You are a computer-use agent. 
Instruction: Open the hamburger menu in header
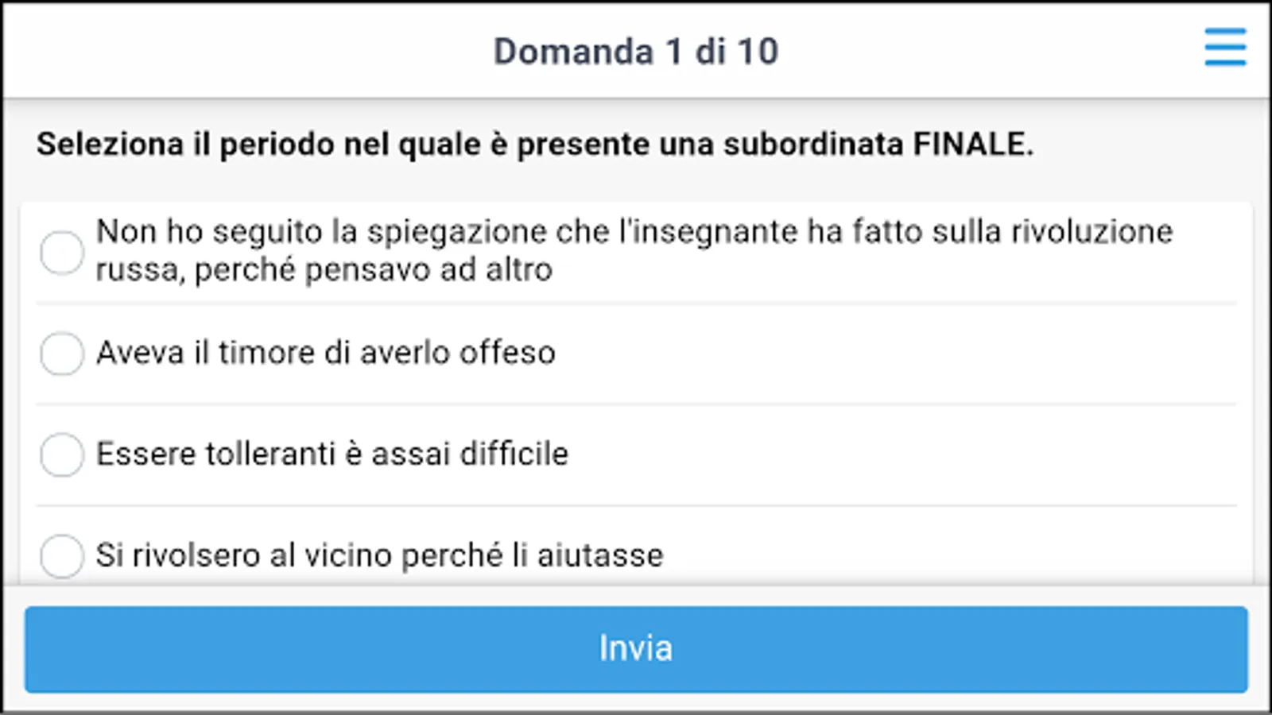1224,48
